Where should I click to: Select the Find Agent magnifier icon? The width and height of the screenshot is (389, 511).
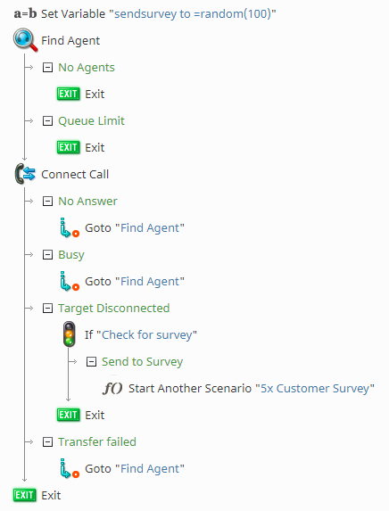(26, 40)
